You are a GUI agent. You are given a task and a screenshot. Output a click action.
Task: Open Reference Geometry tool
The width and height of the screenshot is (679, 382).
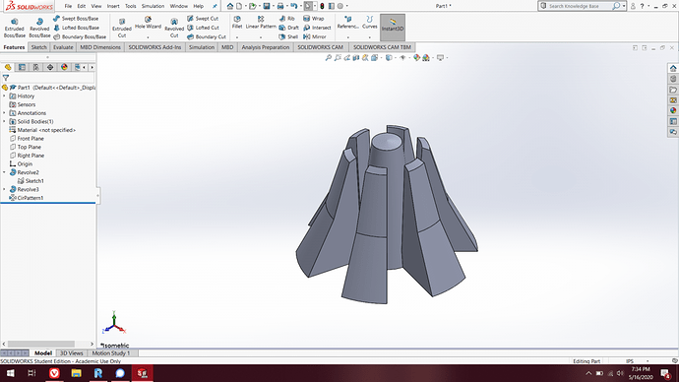(347, 22)
